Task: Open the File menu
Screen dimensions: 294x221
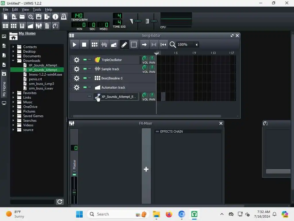Action: [5, 9]
